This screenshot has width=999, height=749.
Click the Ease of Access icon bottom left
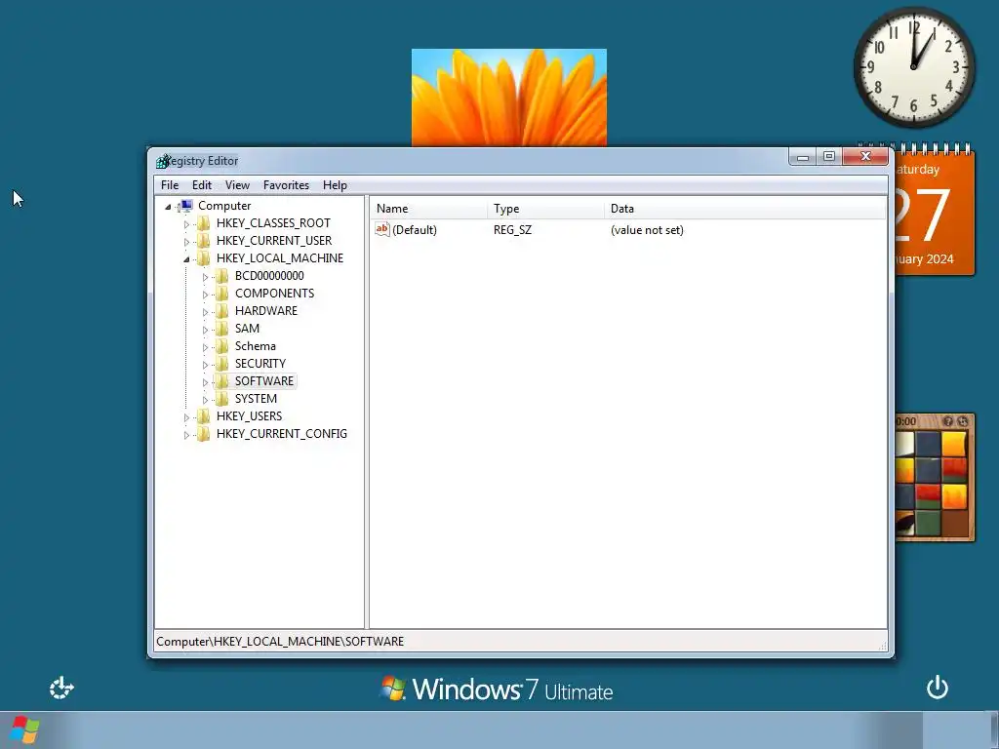(61, 688)
